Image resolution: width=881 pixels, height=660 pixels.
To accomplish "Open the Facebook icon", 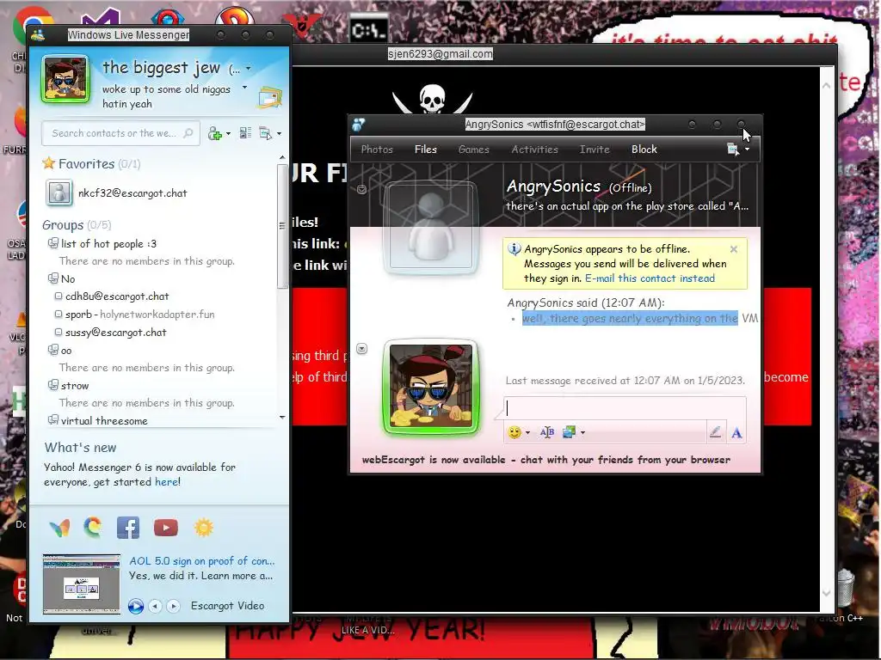I will [x=128, y=528].
